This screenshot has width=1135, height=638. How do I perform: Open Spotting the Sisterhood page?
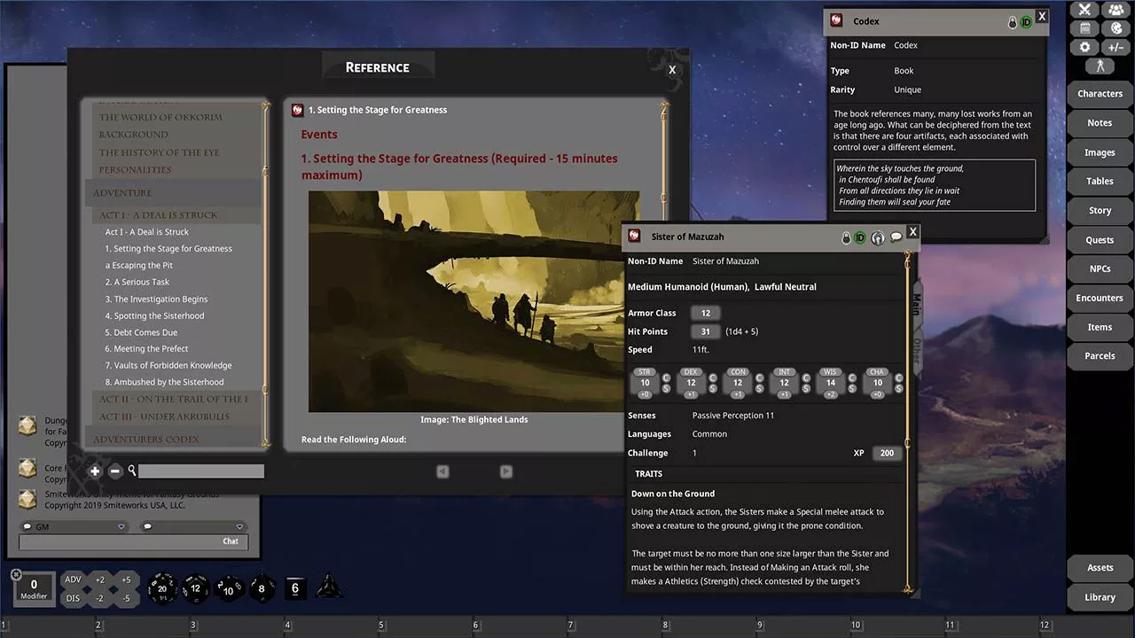pyautogui.click(x=154, y=315)
